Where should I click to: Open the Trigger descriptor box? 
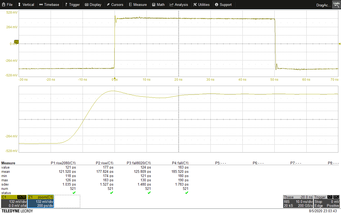pos(327,201)
